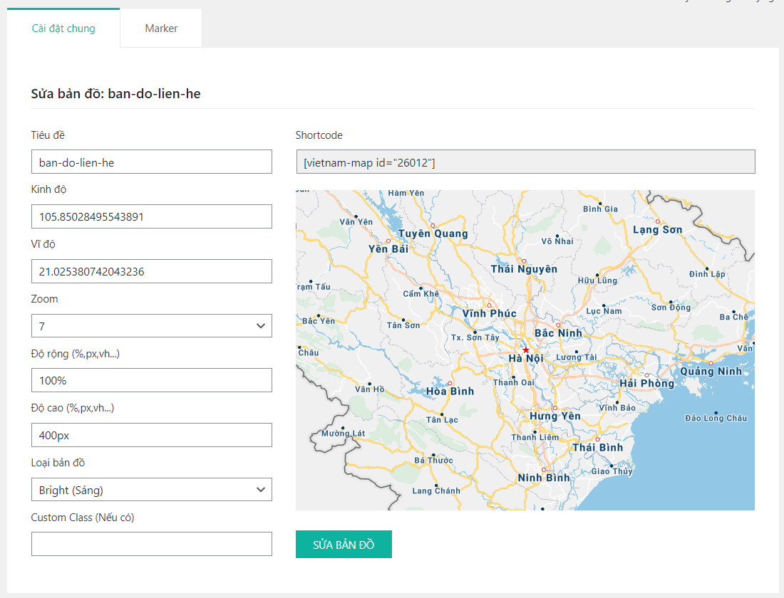Click the Quảng Ninh label on map

click(711, 371)
